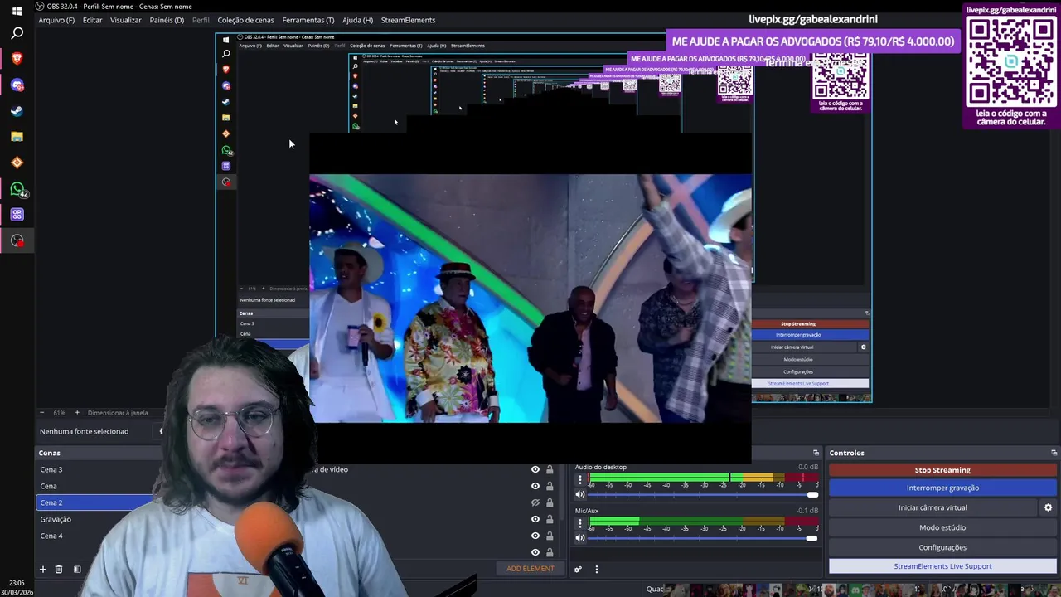Open the audio mixer three-dot menu
This screenshot has width=1061, height=597.
[x=596, y=569]
